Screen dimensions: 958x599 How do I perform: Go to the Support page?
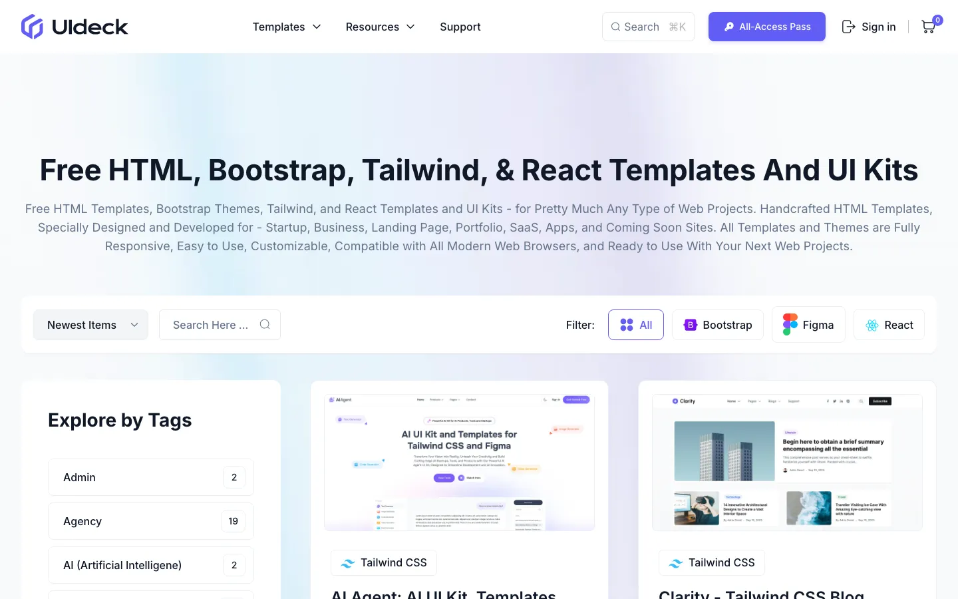460,27
